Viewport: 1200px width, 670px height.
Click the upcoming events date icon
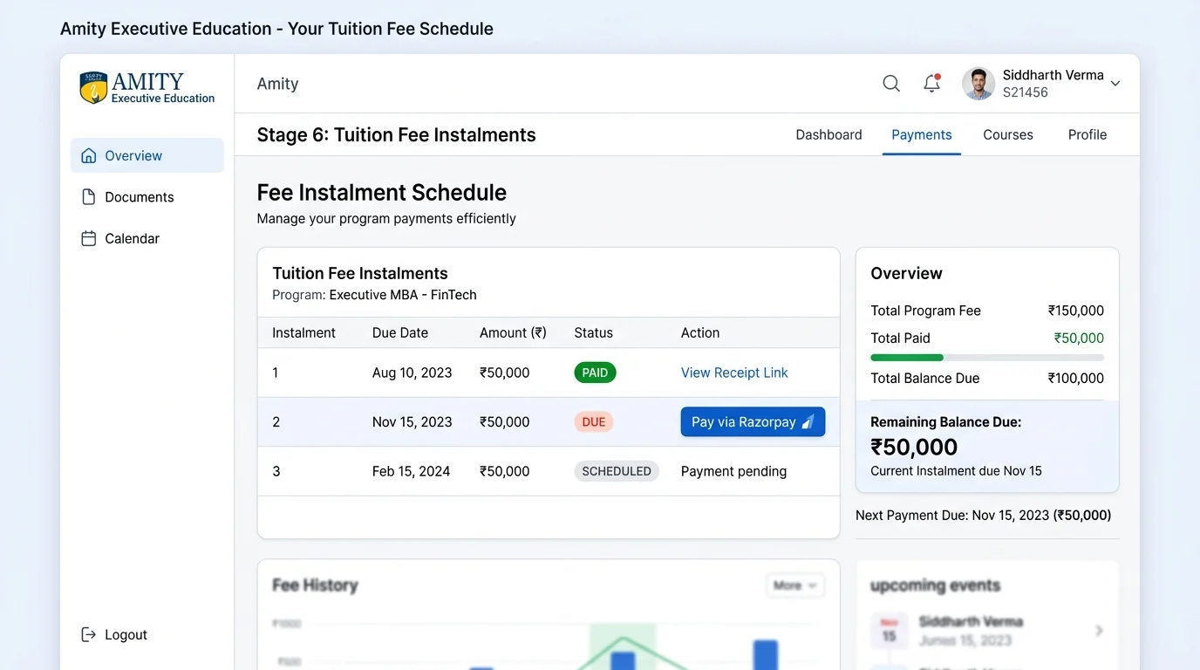point(889,630)
